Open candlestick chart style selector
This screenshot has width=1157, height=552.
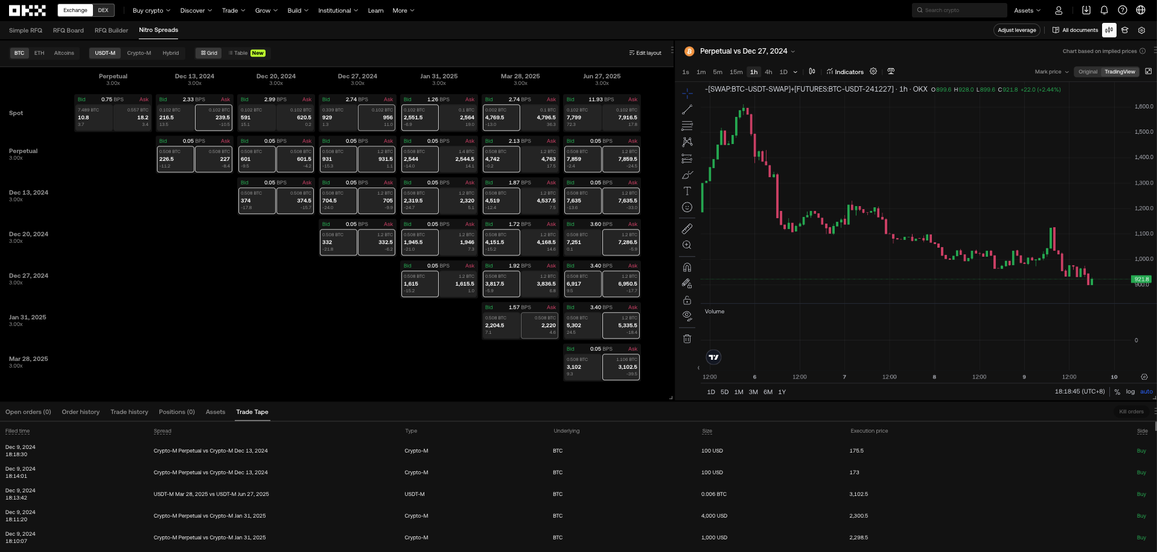(x=812, y=71)
